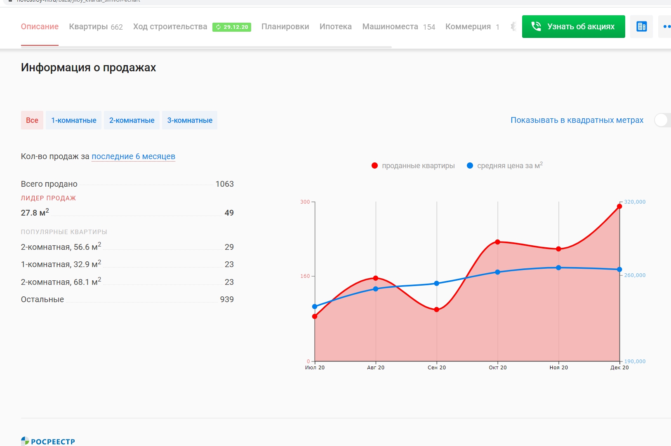Viewport: 671px width, 446px height.
Task: Click the red Дек 20 sales data point
Action: [x=619, y=206]
